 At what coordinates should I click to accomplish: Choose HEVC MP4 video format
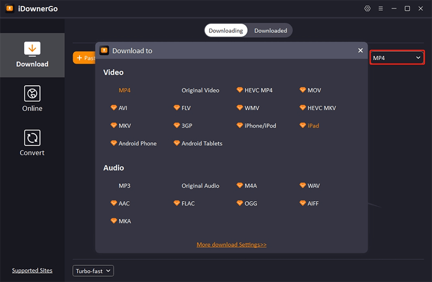coord(259,90)
